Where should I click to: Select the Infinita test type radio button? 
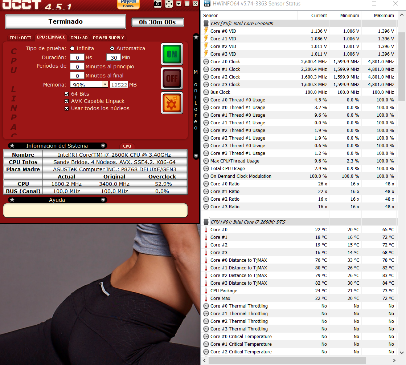pos(73,48)
